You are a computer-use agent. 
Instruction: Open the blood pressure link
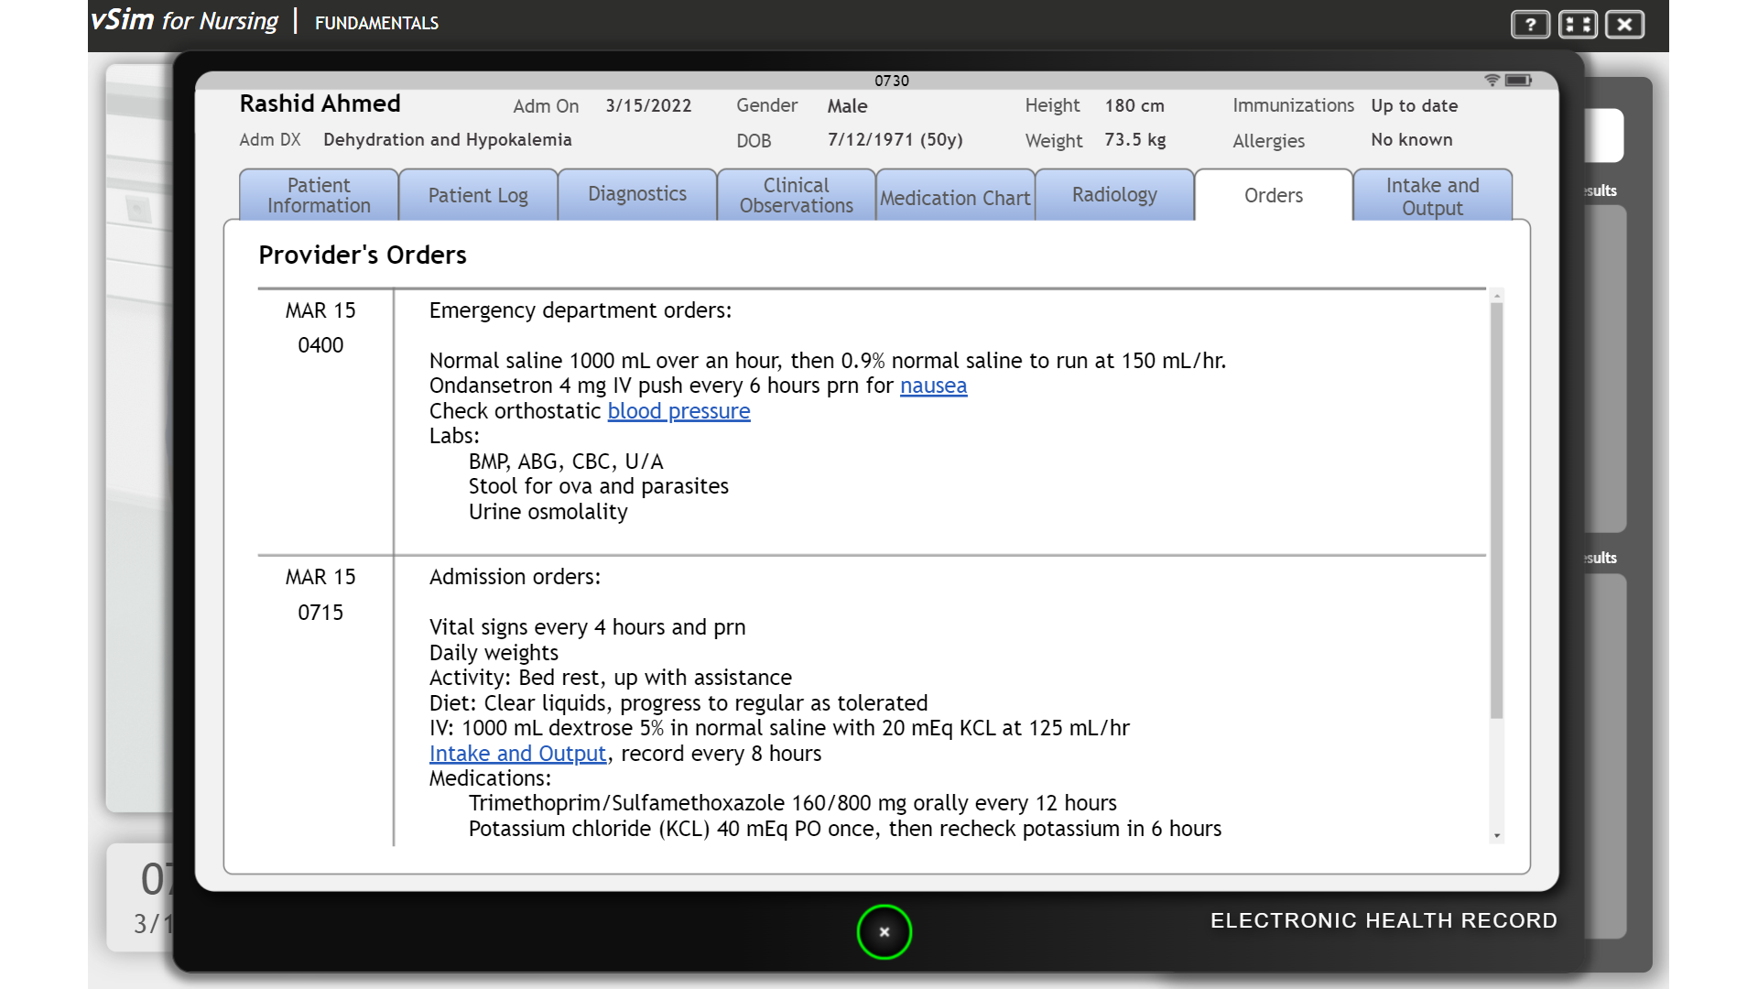tap(678, 411)
